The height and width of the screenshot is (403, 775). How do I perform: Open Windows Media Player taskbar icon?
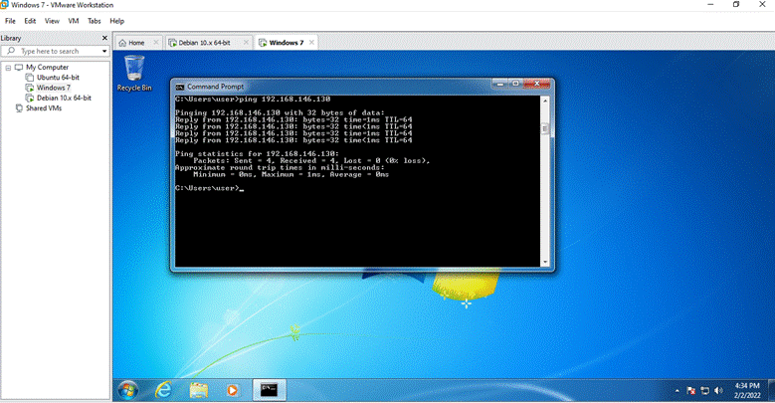(x=232, y=390)
